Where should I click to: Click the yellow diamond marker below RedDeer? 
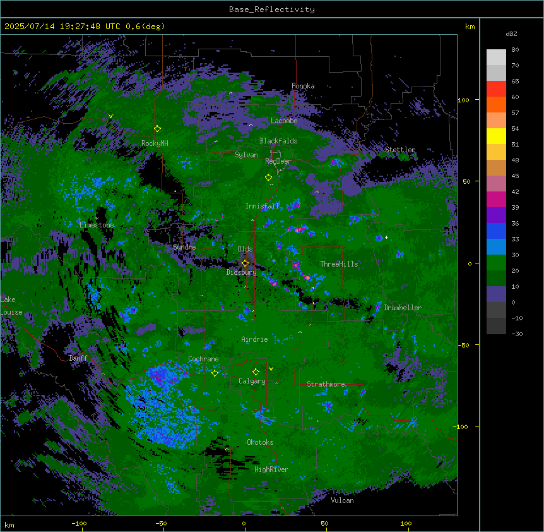point(268,178)
